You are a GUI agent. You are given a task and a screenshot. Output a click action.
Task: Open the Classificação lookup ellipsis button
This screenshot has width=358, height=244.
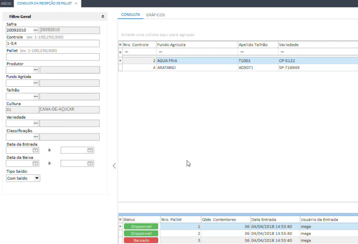pyautogui.click(x=35, y=137)
